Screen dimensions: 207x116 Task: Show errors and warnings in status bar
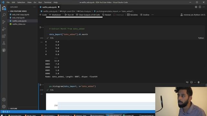point(6,112)
